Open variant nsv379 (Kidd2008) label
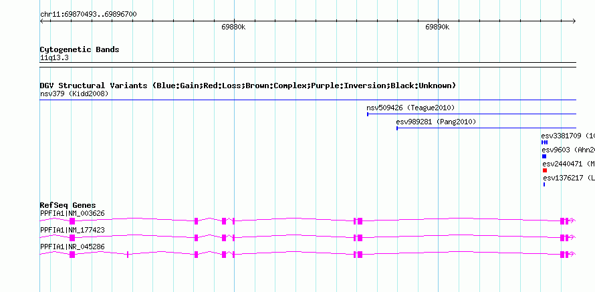This screenshot has height=292, width=595. [x=74, y=94]
